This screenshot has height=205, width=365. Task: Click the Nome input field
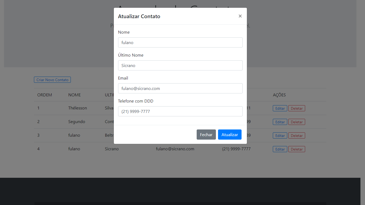180,42
